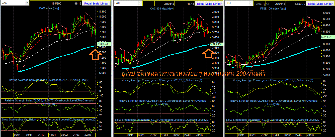This screenshot has height=137, width=335.
Task: Click the DAX Slow Stochastics Oscillator title
Action: [49, 120]
